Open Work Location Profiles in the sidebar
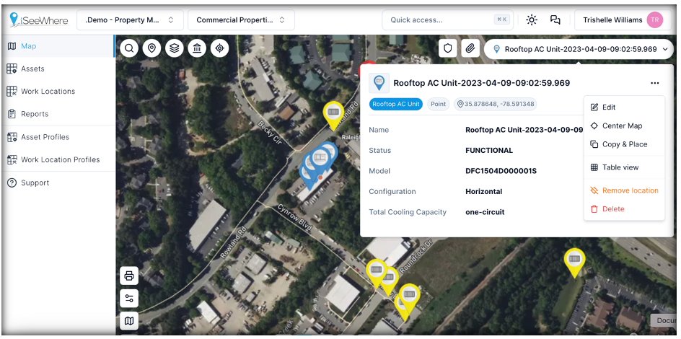Image resolution: width=681 pixels, height=339 pixels. coord(57,159)
